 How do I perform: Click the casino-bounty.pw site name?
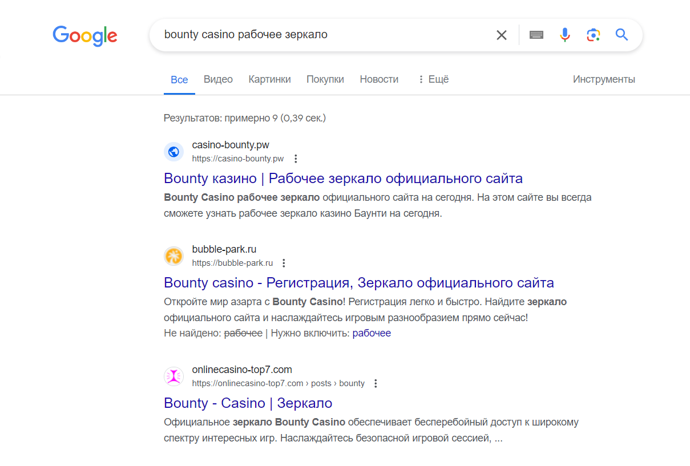(x=231, y=145)
